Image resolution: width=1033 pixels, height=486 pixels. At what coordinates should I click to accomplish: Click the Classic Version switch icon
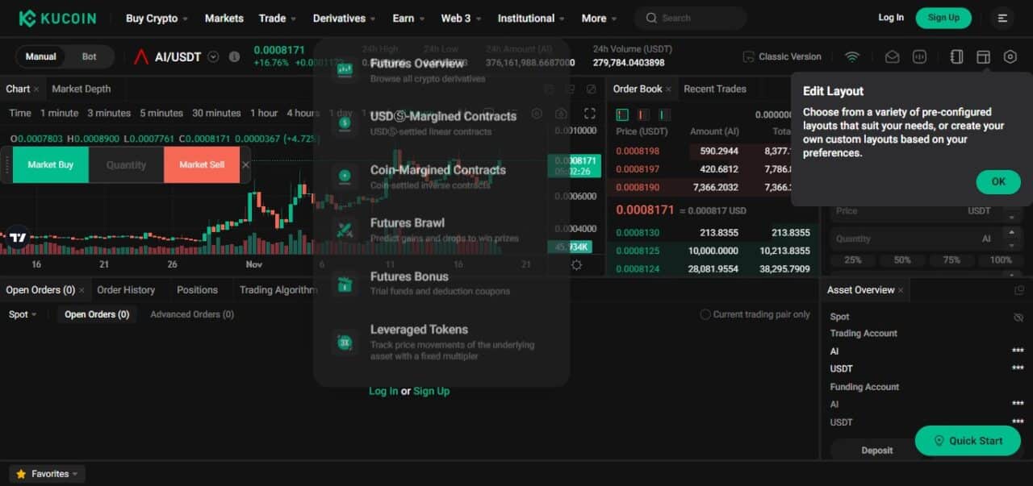click(749, 56)
